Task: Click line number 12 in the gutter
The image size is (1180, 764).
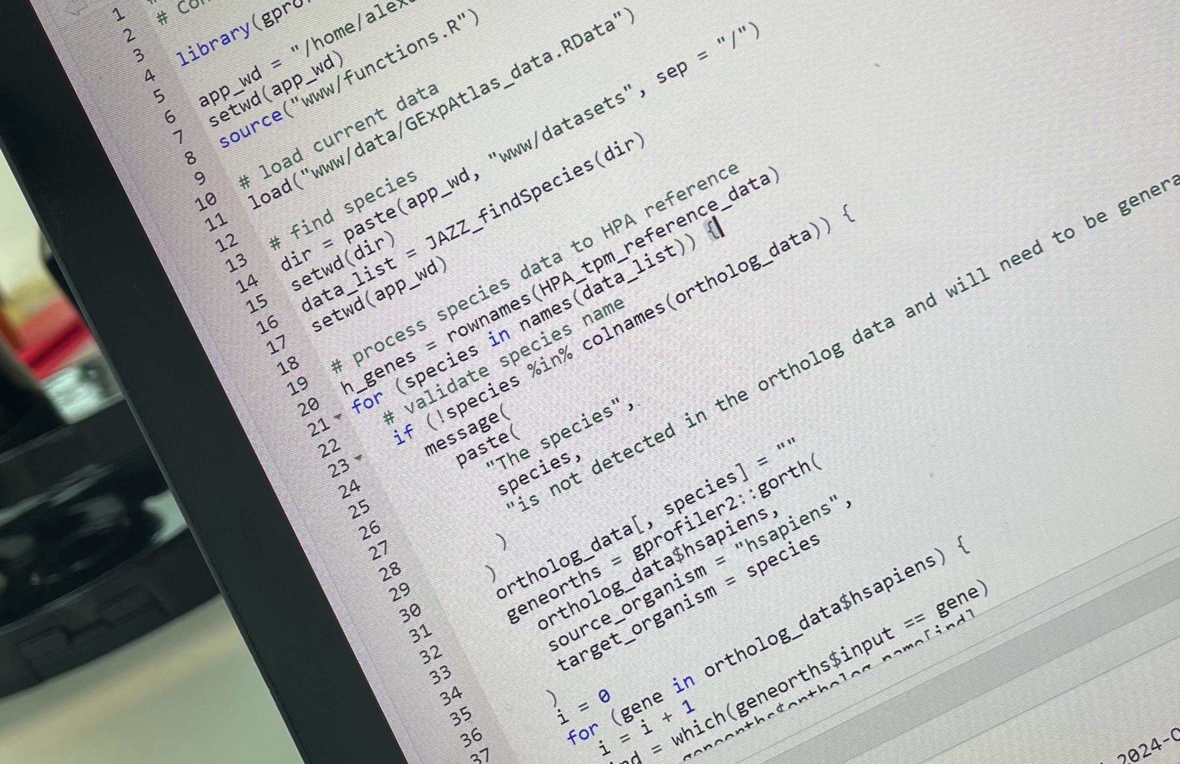Action: pos(226,243)
